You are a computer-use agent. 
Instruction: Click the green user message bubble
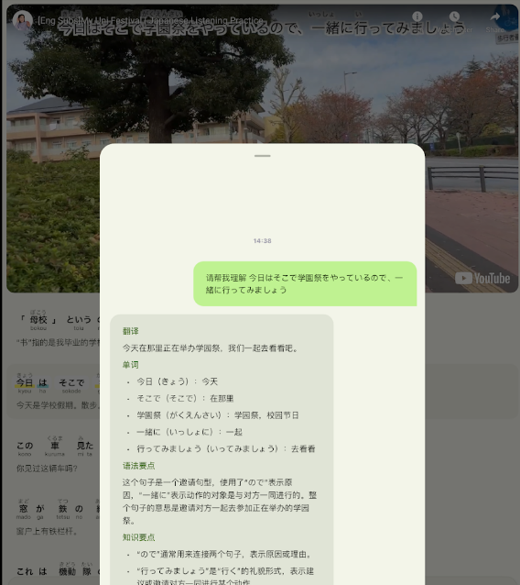tap(305, 283)
